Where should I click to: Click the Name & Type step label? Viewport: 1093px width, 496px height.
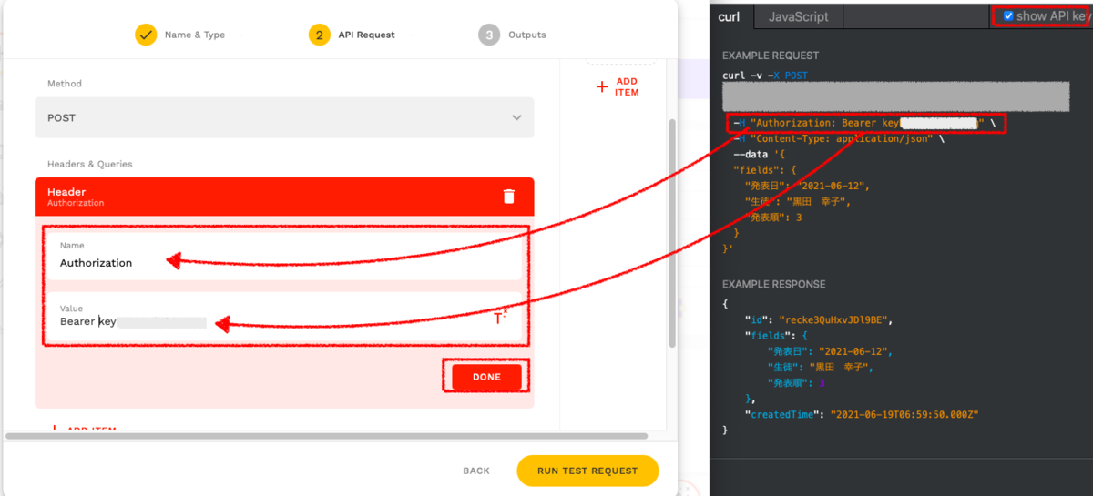(195, 35)
